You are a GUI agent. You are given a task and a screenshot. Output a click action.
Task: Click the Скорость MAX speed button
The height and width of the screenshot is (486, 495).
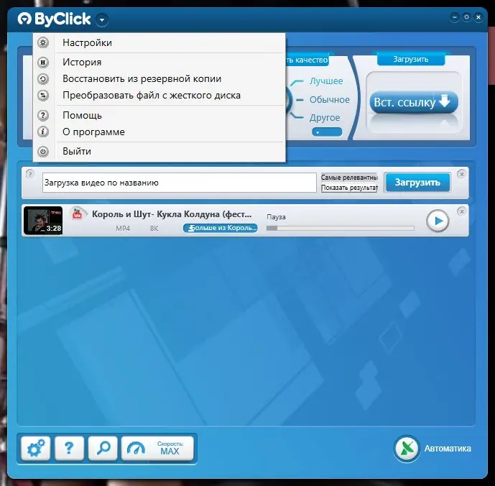157,448
